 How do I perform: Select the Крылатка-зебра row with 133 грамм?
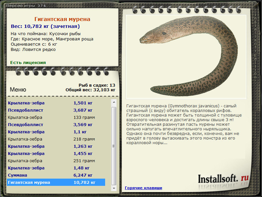coord(56,117)
